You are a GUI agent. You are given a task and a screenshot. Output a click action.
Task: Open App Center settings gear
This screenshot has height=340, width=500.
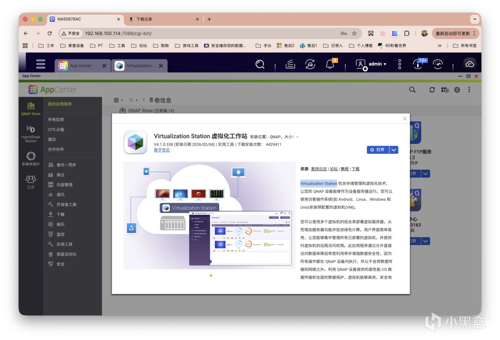(457, 90)
